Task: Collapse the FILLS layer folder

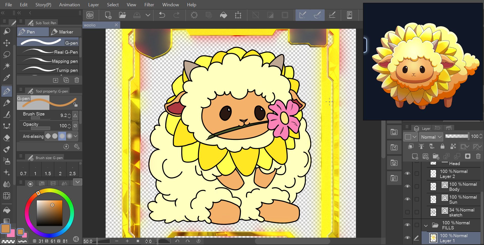Action: click(426, 226)
